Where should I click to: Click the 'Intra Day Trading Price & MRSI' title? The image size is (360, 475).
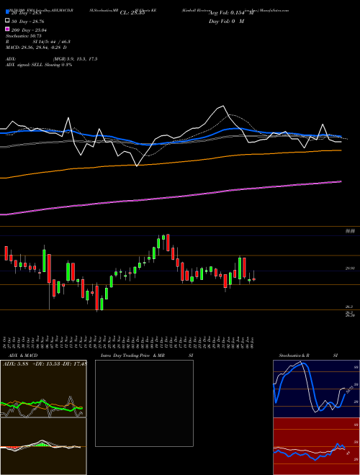coord(147,356)
